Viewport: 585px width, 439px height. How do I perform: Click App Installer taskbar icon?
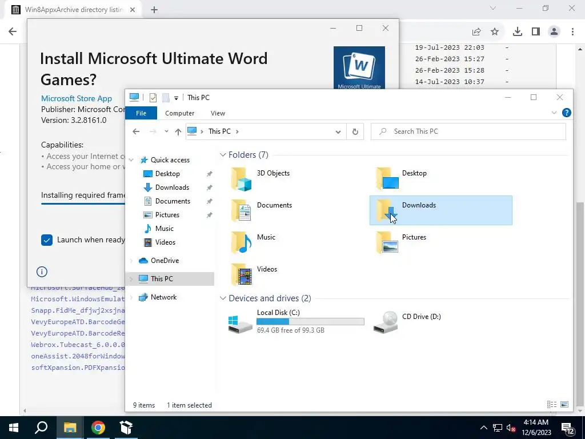coord(126,428)
